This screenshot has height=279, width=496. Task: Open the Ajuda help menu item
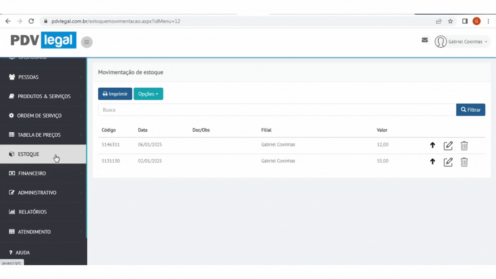tap(22, 253)
